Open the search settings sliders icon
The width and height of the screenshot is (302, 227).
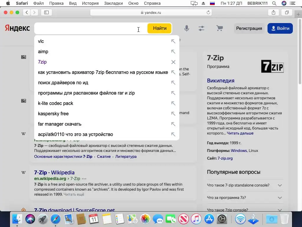201,28
